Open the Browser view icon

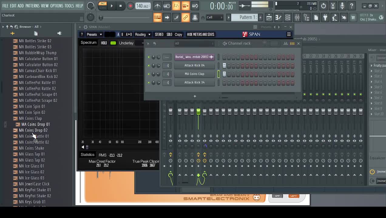coord(306,18)
